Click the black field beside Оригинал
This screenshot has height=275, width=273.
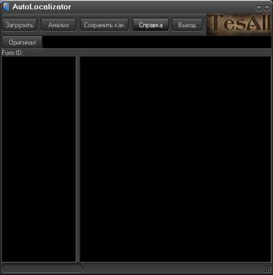[157, 42]
